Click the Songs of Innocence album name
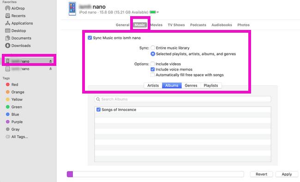 119,110
